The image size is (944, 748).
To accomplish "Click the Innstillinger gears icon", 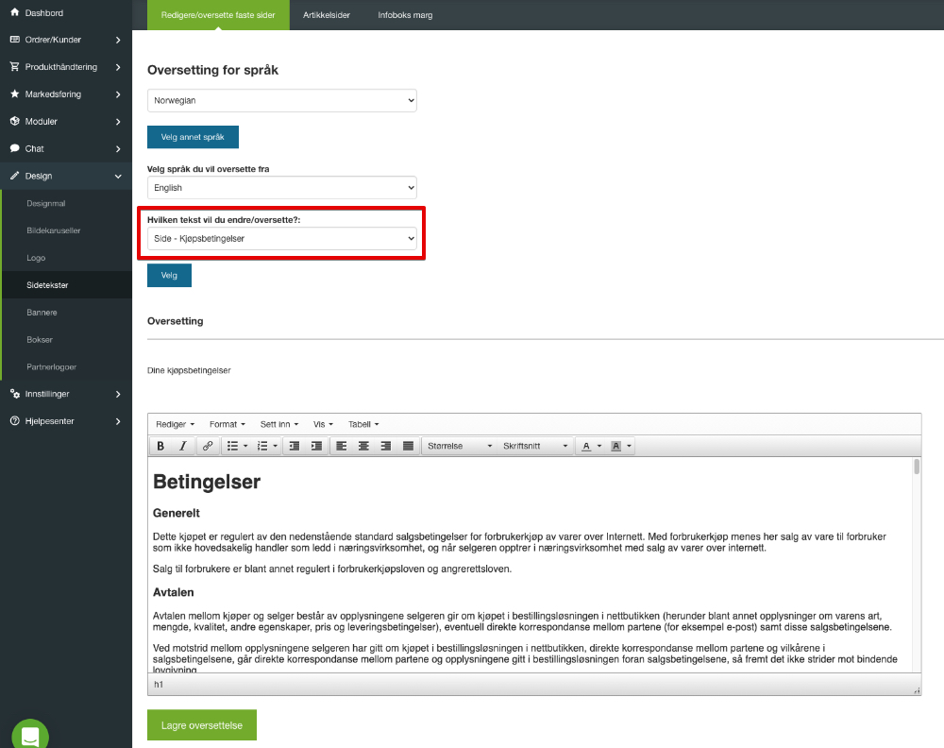I will pos(14,394).
